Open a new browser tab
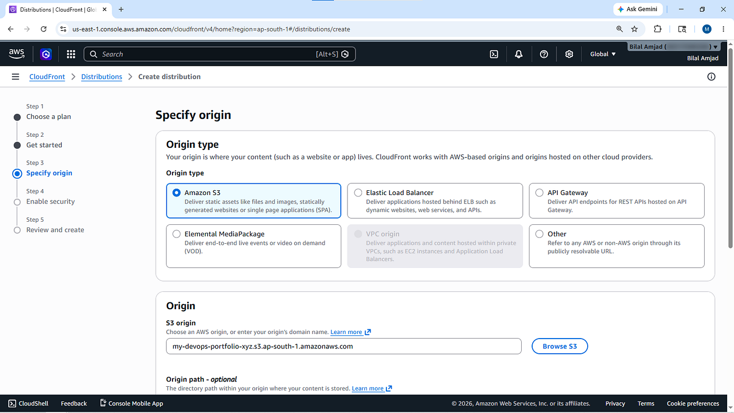 121,9
